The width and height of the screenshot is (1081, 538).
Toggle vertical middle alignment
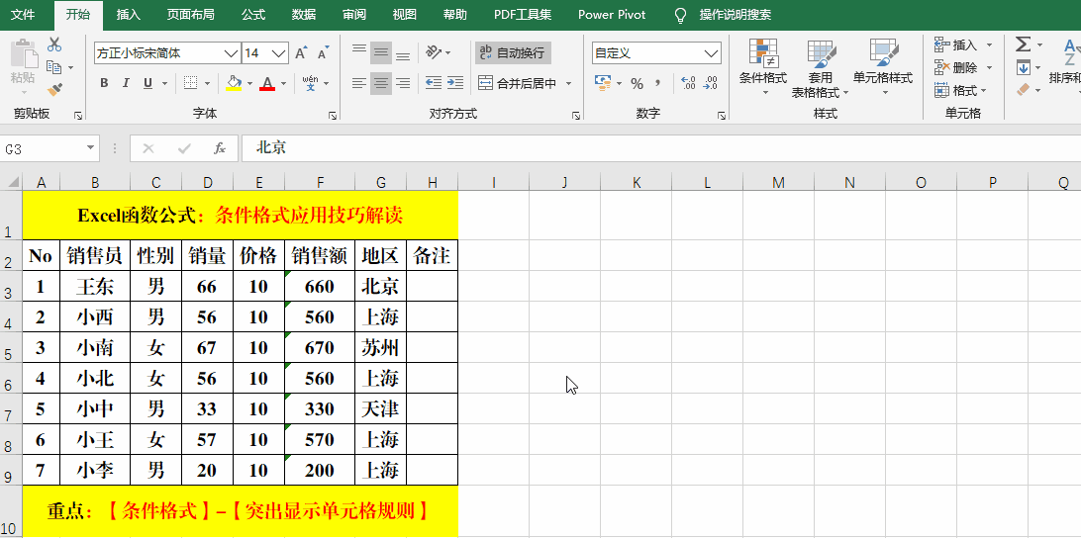pyautogui.click(x=381, y=52)
